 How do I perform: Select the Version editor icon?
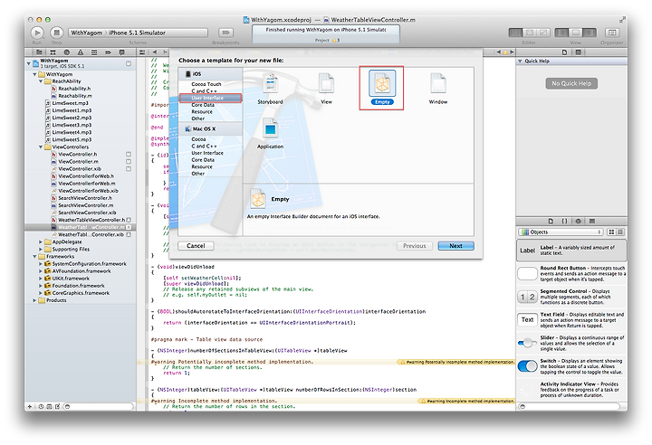tap(543, 33)
